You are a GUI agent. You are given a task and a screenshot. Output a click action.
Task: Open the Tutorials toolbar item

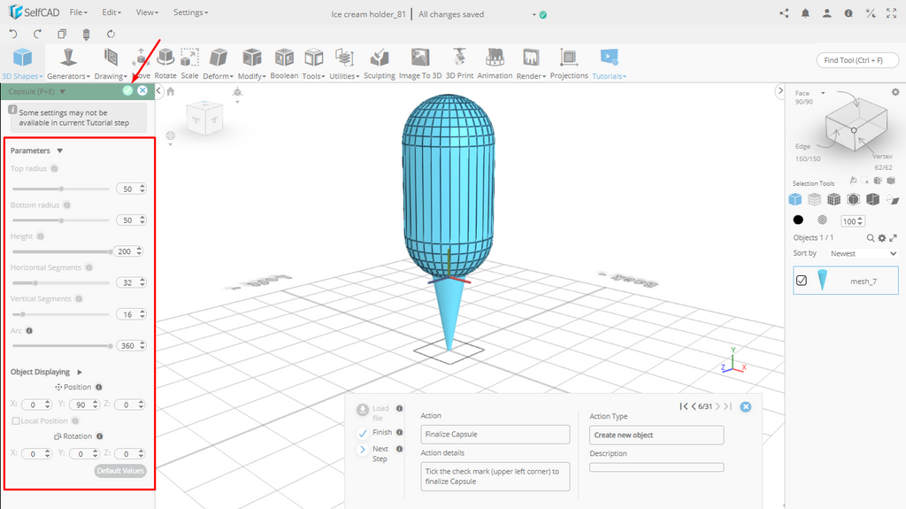pyautogui.click(x=609, y=64)
